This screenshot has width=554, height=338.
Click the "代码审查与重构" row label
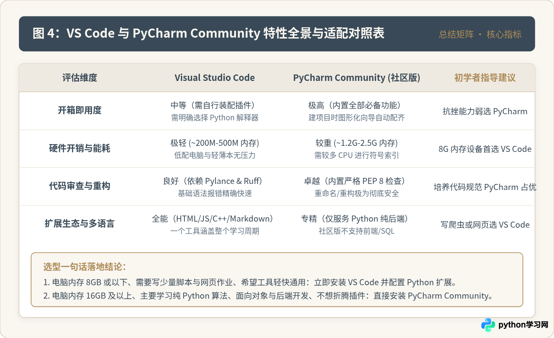80,186
